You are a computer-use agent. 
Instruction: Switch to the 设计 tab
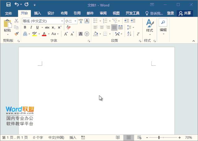tap(51, 13)
